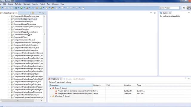Click the Package Explorer horizontal scrollbar thumb
This screenshot has height=107, width=191.
[x=18, y=100]
